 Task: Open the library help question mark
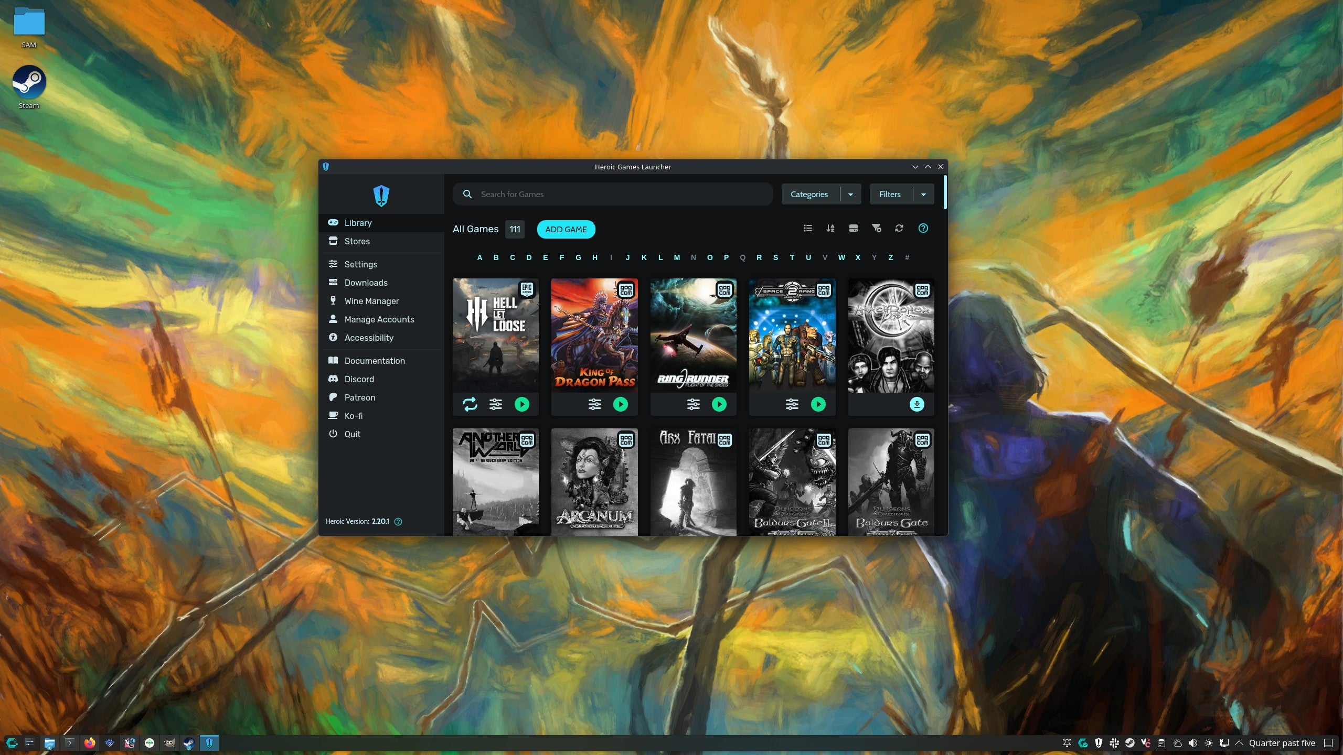(923, 228)
